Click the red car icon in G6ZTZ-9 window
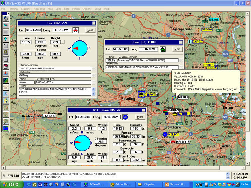 (76, 30)
